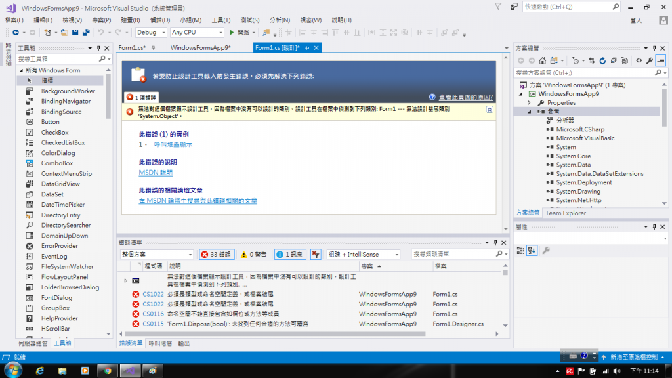This screenshot has height=378, width=672.
Task: Switch to the Team Explorer tab
Action: (565, 213)
